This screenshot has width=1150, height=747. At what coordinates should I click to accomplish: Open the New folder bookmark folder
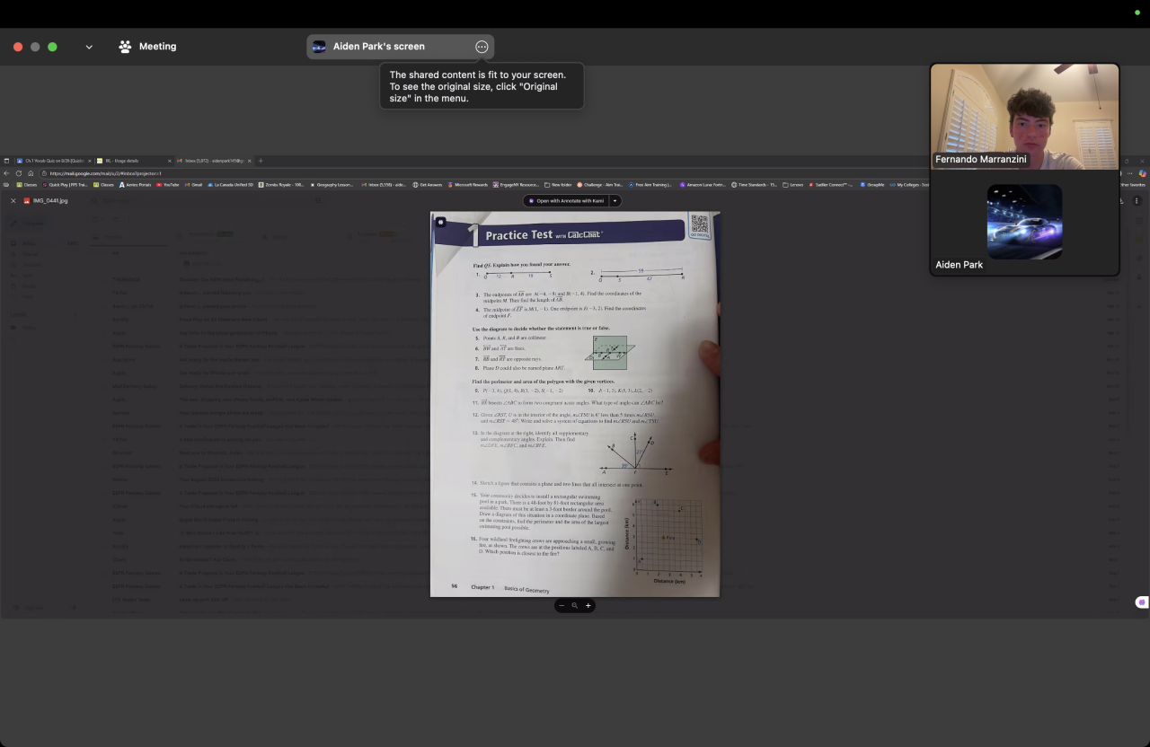(558, 185)
